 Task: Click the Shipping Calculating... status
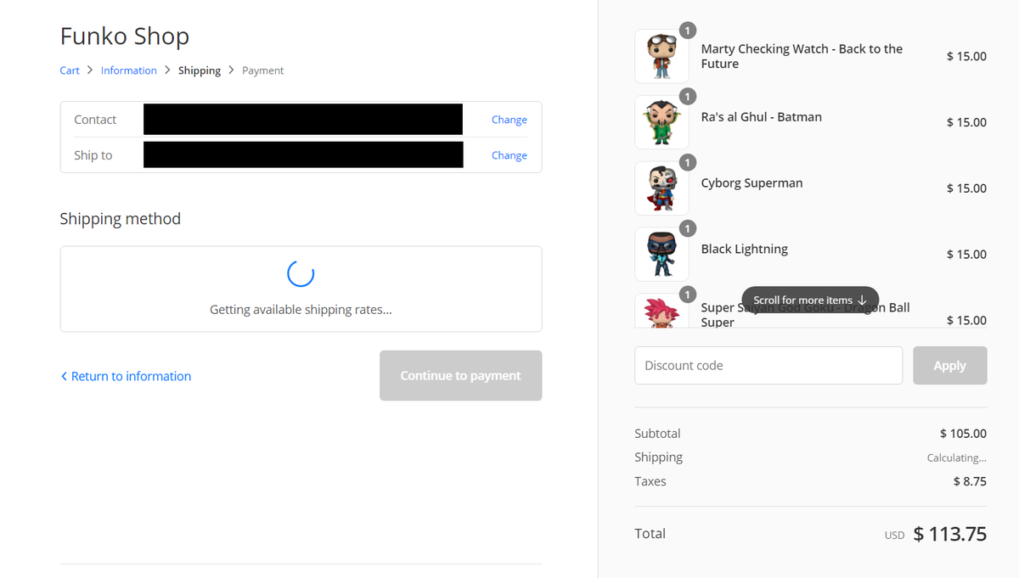click(x=956, y=457)
